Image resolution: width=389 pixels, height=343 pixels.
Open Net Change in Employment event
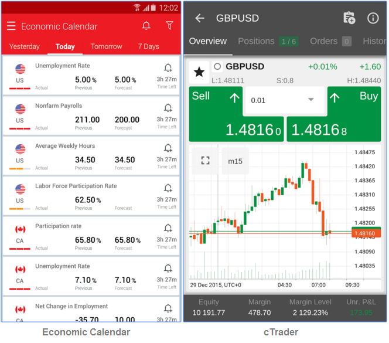point(91,310)
